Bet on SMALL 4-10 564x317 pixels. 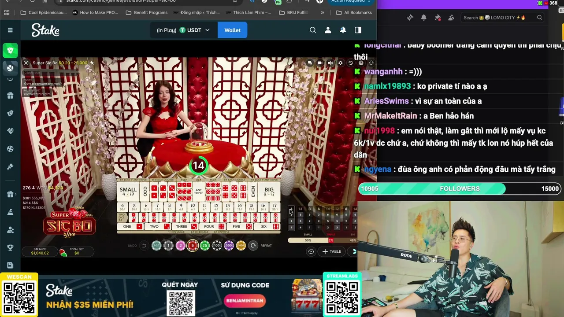128,192
